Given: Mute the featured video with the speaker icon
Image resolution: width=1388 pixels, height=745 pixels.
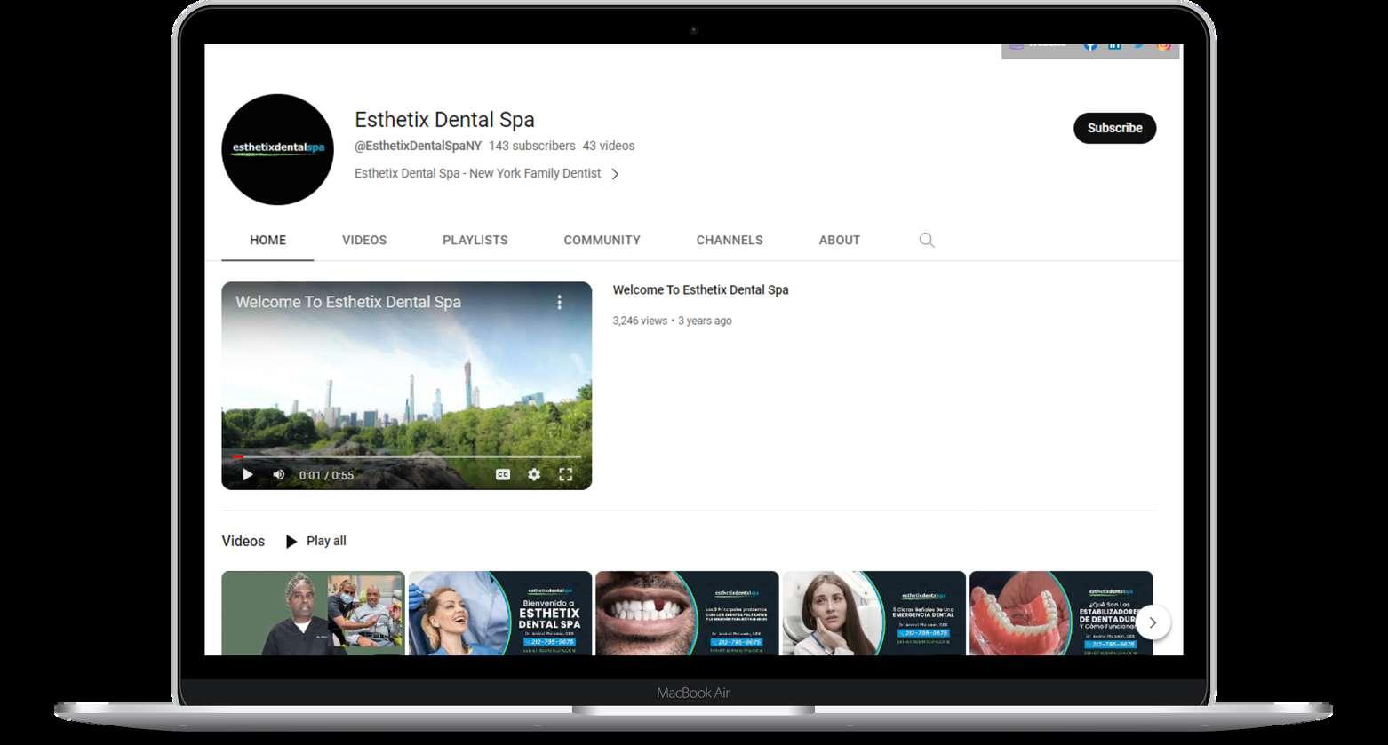Looking at the screenshot, I should [279, 474].
